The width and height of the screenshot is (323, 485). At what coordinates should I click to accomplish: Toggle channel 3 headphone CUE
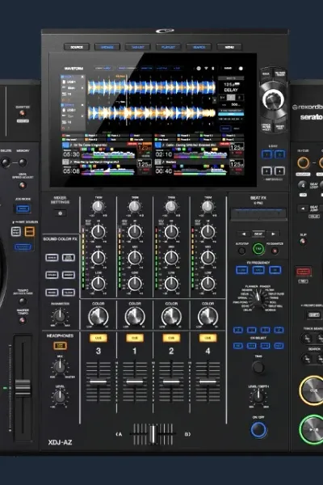pos(99,338)
